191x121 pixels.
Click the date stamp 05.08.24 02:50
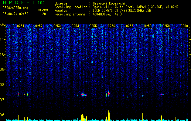pos(15,14)
